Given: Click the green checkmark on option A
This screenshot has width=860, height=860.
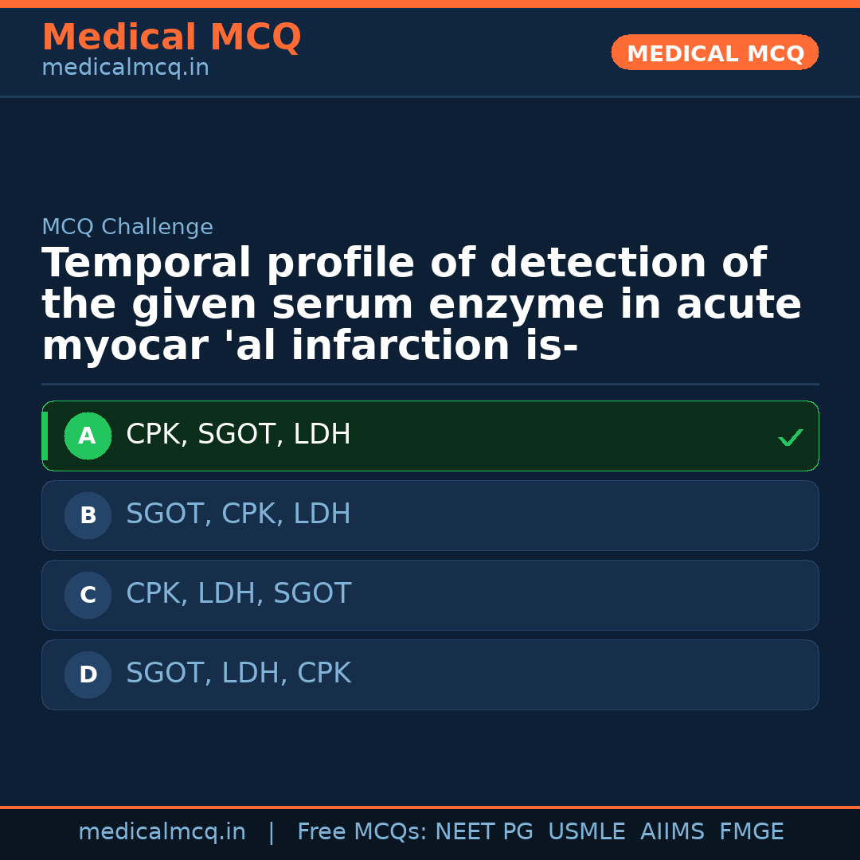Looking at the screenshot, I should click(x=790, y=437).
